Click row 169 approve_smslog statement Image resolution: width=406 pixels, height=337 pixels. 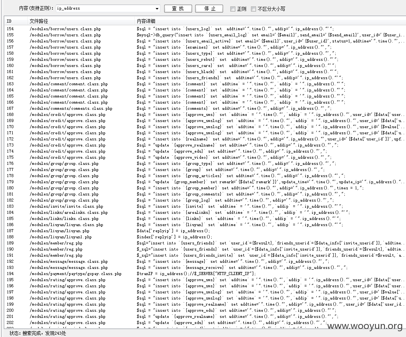coord(270,120)
